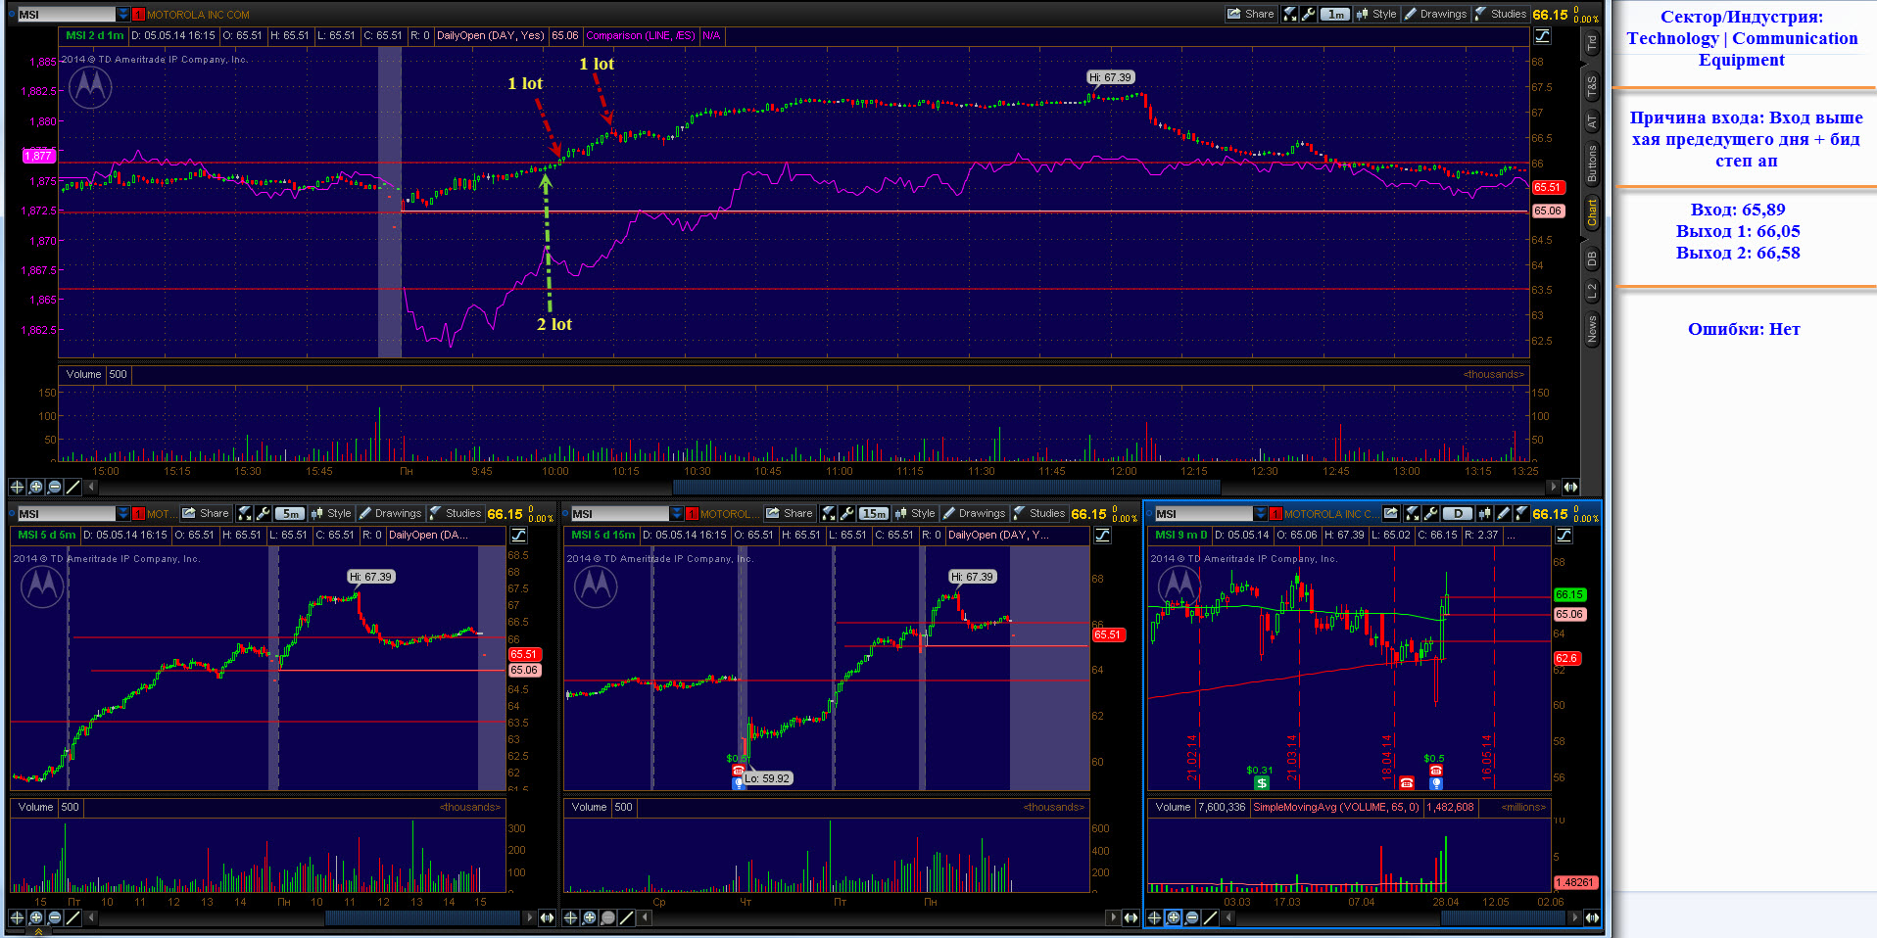Open Style menu in the 5m chart
Screen dimensions: 1877x938
tap(331, 513)
